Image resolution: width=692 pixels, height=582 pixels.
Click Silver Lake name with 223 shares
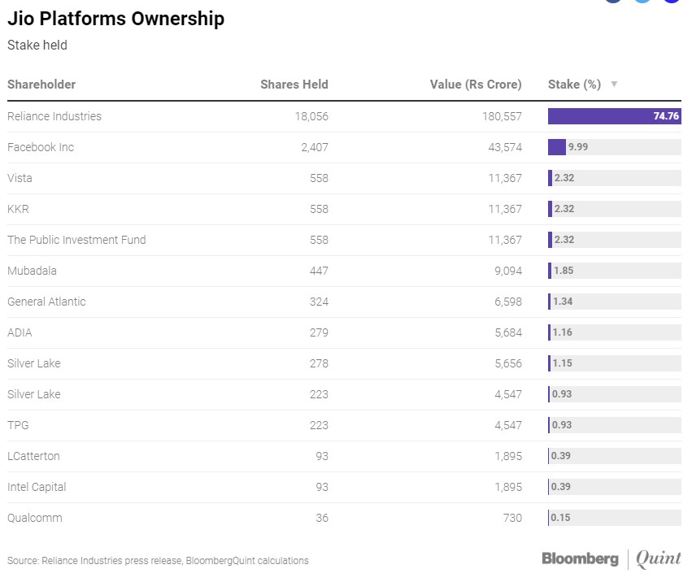coord(34,394)
